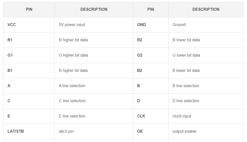
Task: Click 'A line selection' description
Action: (72, 86)
